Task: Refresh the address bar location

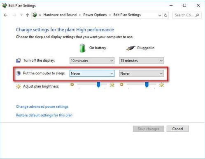Action: click(x=165, y=15)
